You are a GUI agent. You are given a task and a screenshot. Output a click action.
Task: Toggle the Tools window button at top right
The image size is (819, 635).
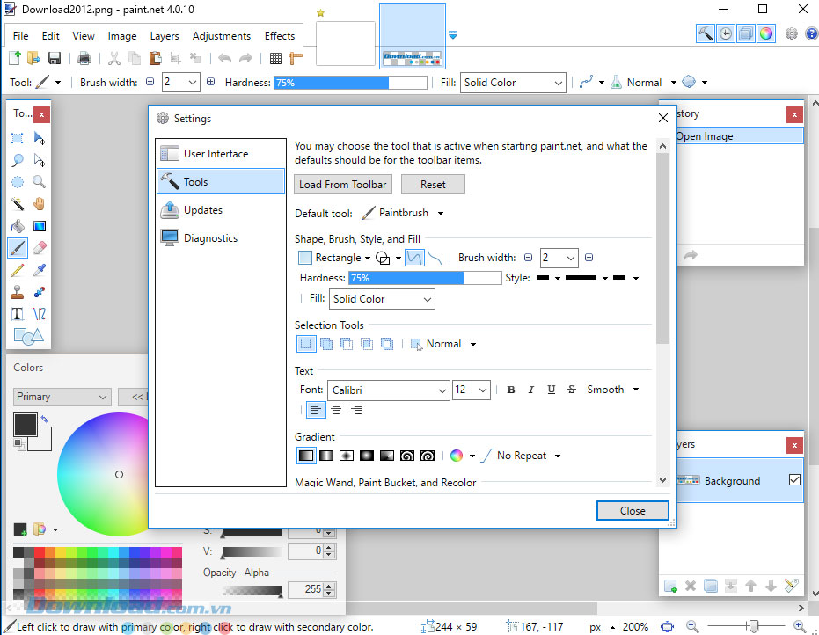pos(706,34)
